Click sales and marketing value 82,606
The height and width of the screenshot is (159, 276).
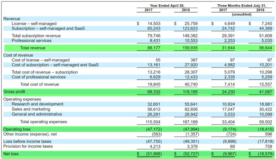[x=191, y=110]
